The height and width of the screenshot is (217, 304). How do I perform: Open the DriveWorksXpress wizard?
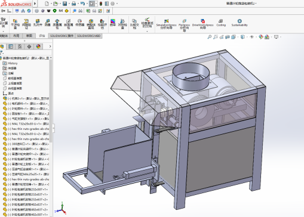click(x=202, y=24)
